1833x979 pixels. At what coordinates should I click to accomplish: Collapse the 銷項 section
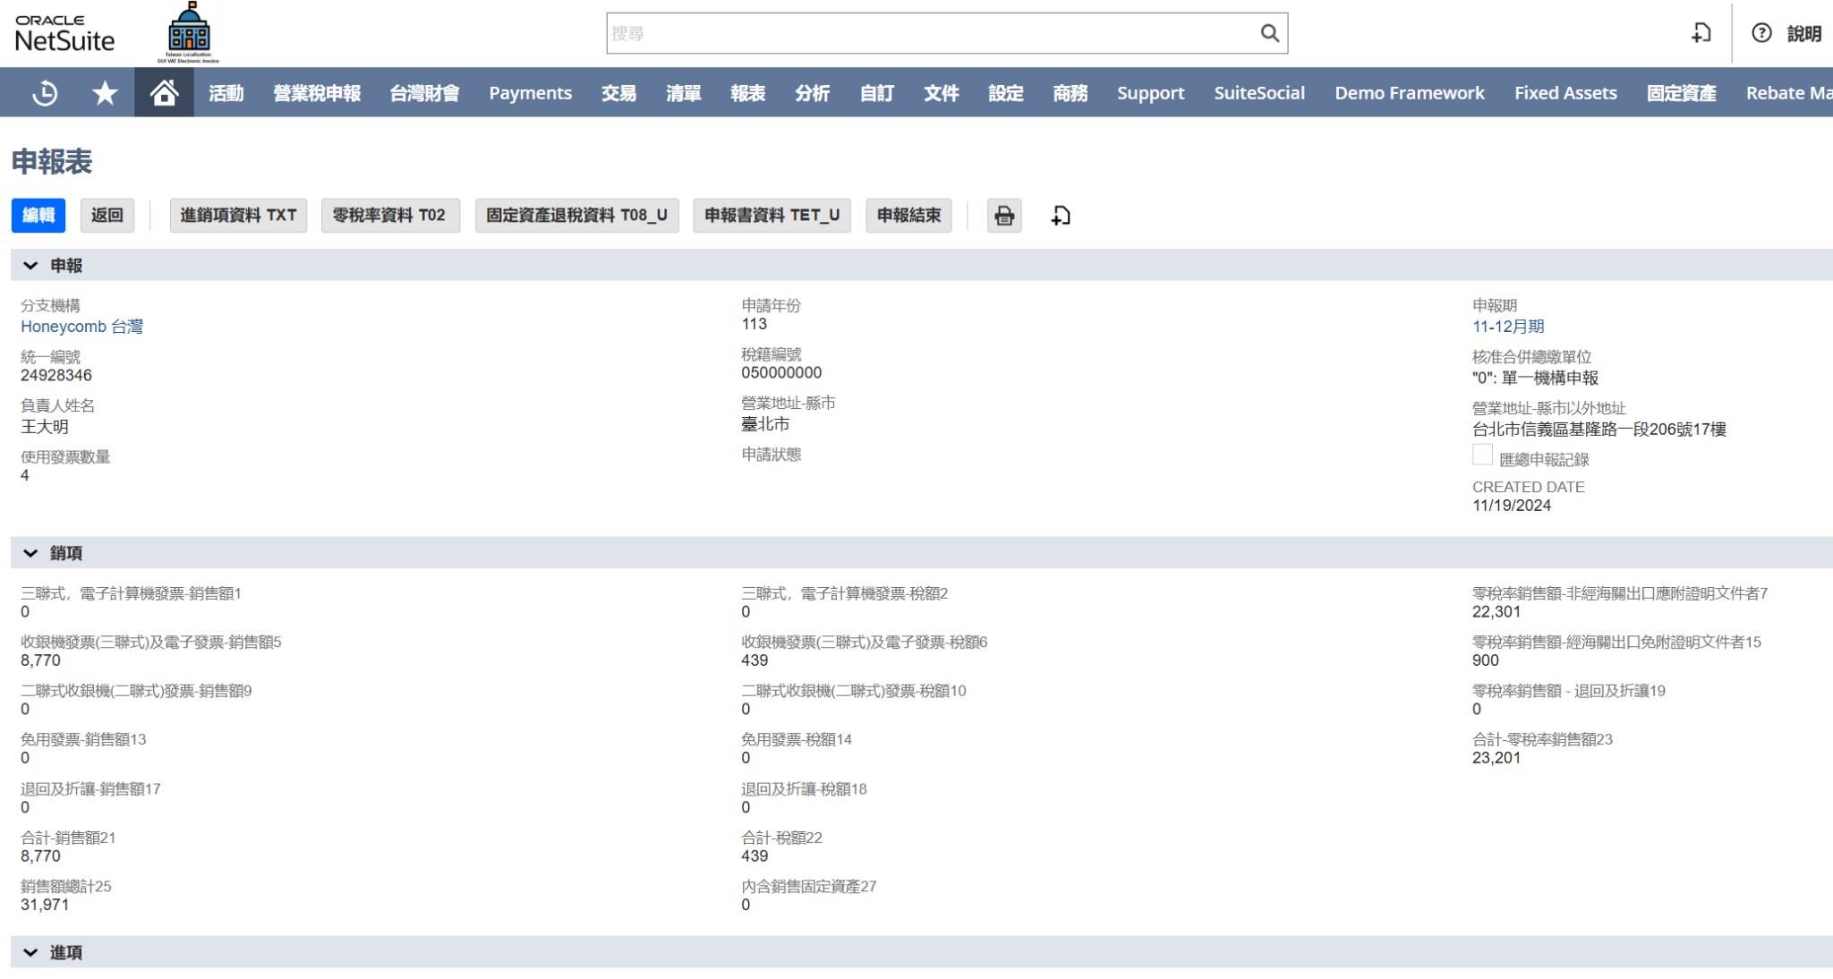pyautogui.click(x=30, y=553)
